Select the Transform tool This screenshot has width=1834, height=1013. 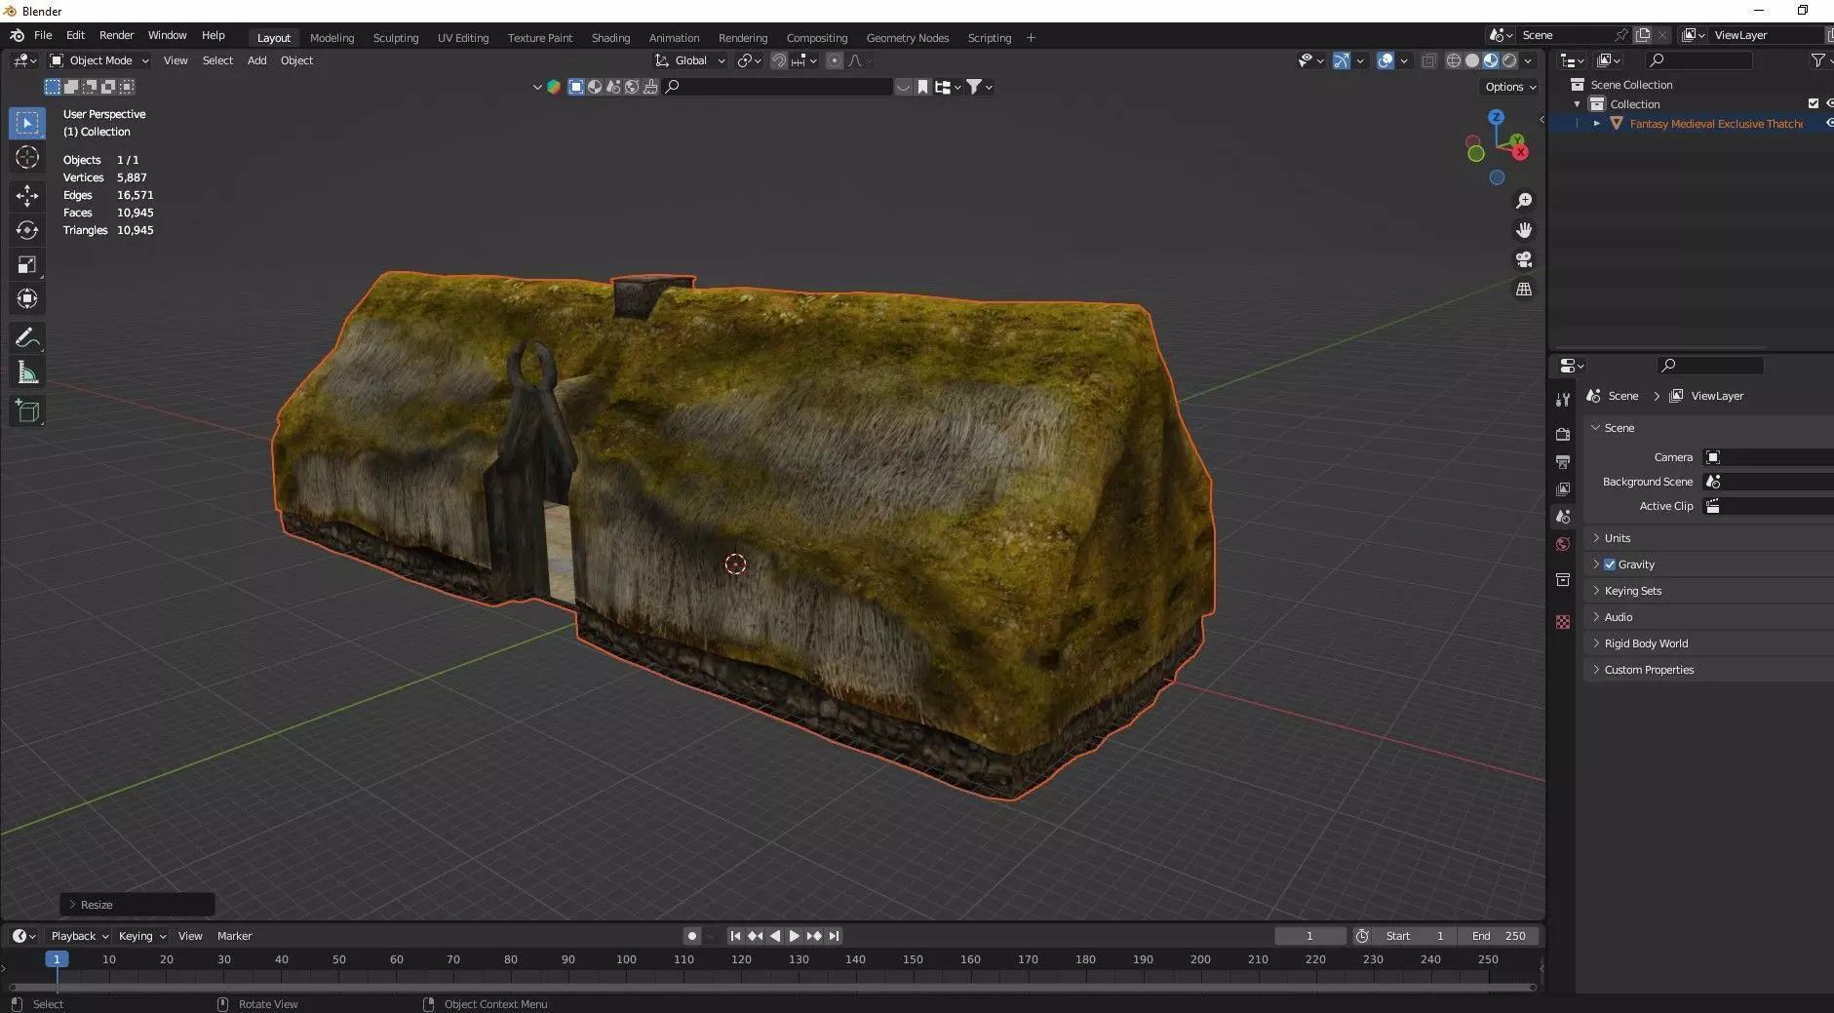tap(27, 298)
